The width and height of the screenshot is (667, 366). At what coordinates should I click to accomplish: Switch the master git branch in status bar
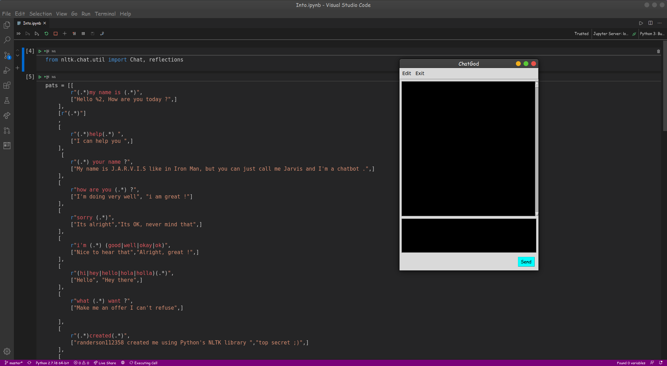coord(14,363)
